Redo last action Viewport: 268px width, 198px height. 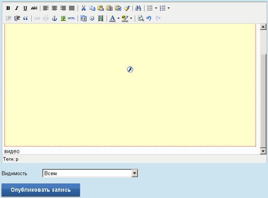tap(158, 18)
